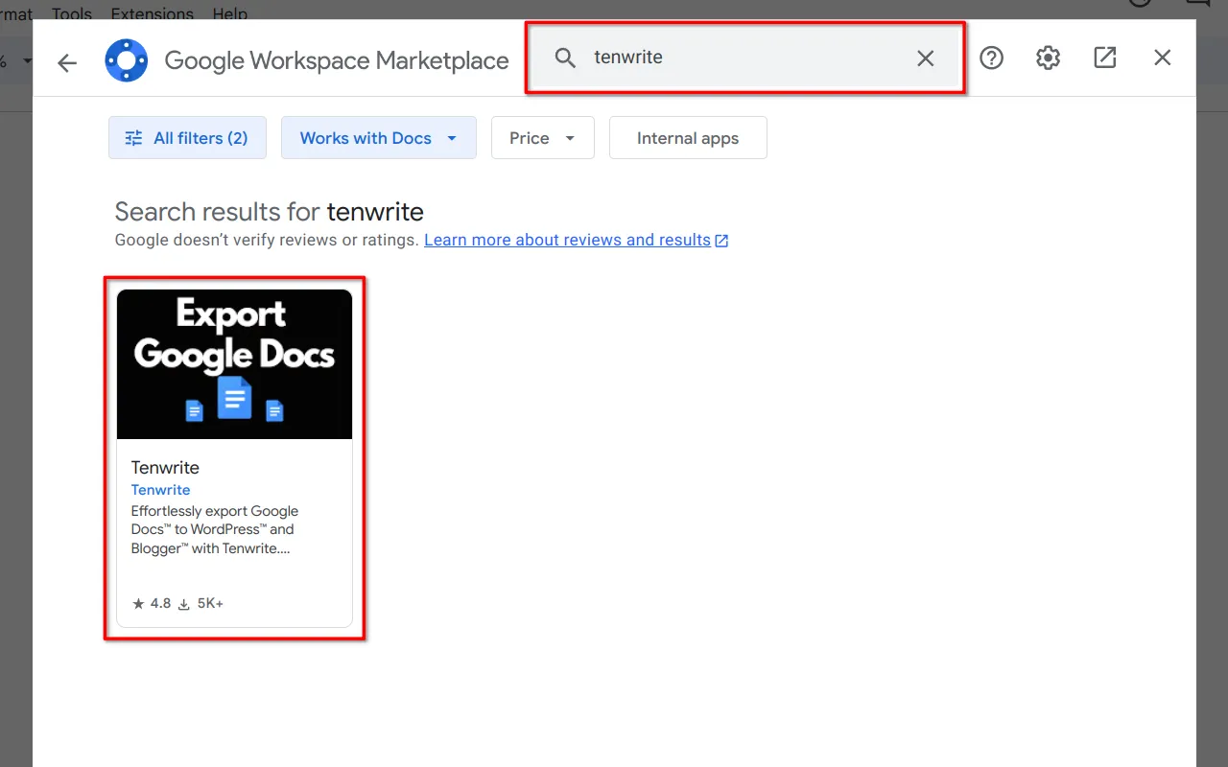1228x767 pixels.
Task: Open Marketplace in a new window
Action: (1104, 58)
